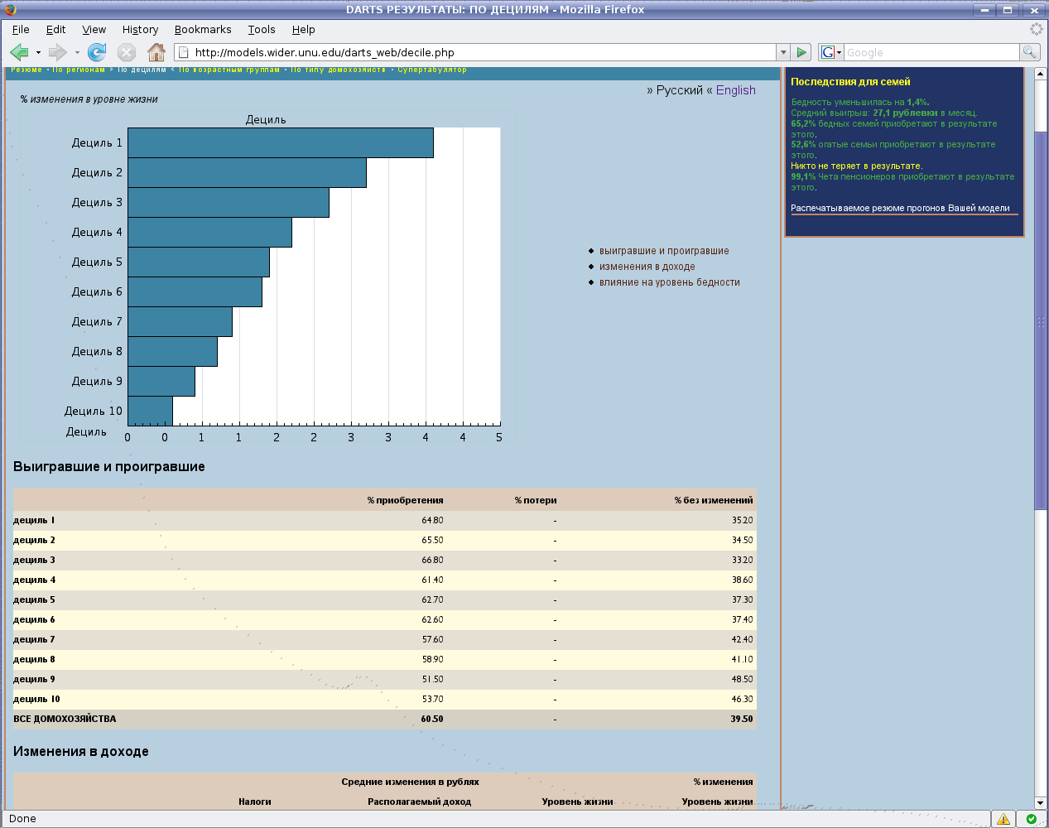Open the Bookmarks menu
Screen dimensions: 1049x828
point(203,29)
